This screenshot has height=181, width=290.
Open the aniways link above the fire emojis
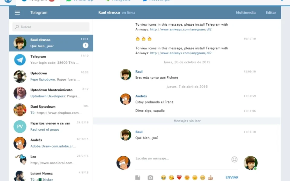[x=181, y=29]
